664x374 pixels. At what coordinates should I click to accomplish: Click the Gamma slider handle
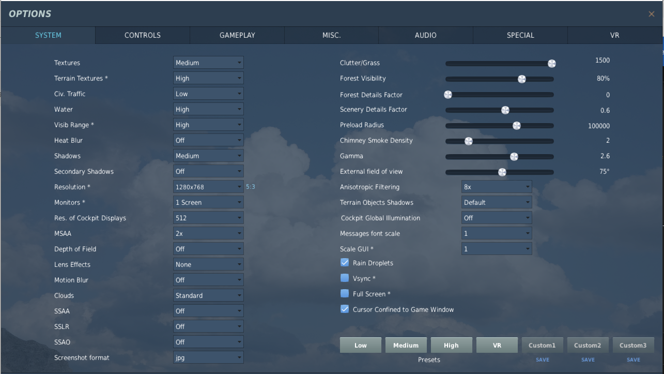(x=514, y=157)
